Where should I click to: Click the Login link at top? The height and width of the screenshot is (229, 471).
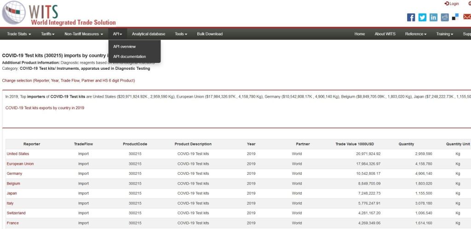tap(452, 4)
